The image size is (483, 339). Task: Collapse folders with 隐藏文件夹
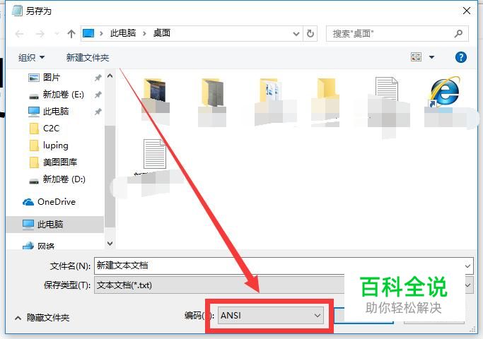point(42,318)
